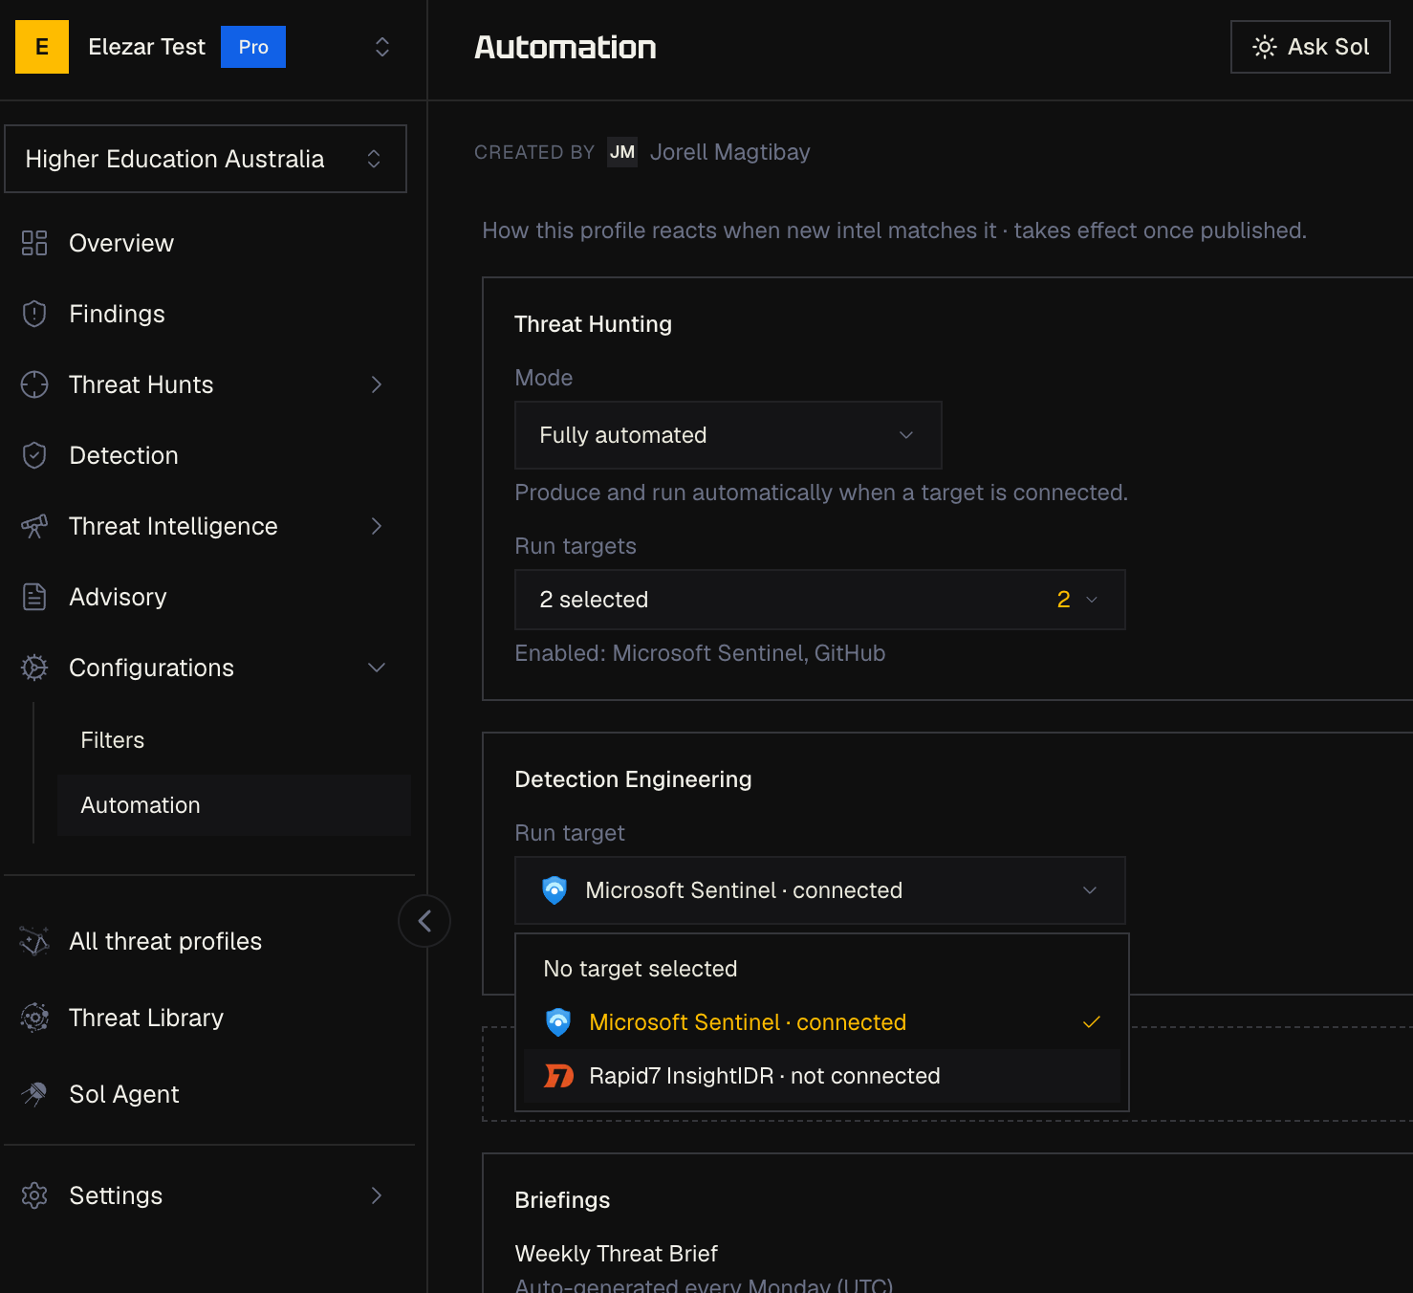Open the Overview page link

pos(121,243)
